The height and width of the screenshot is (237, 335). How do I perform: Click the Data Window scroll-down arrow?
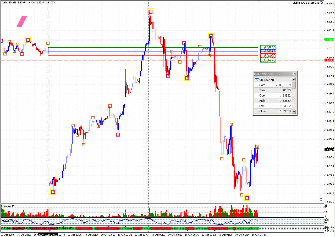(x=294, y=112)
